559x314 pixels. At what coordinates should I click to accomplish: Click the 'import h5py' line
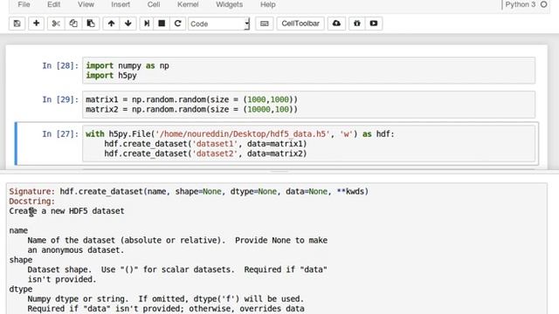click(111, 76)
